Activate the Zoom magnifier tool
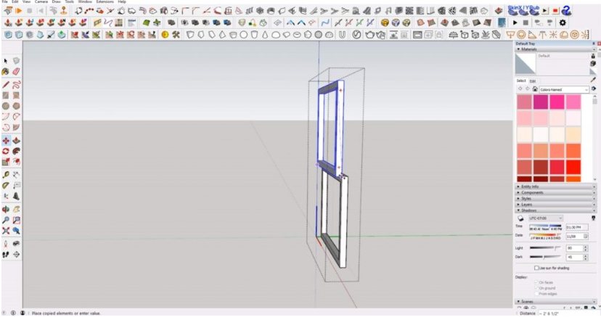This screenshot has width=601, height=317. 5,220
